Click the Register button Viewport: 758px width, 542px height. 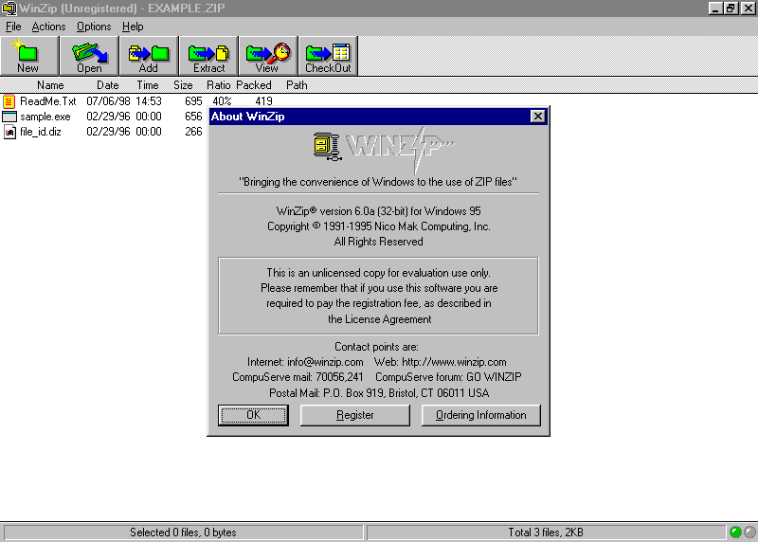point(354,415)
